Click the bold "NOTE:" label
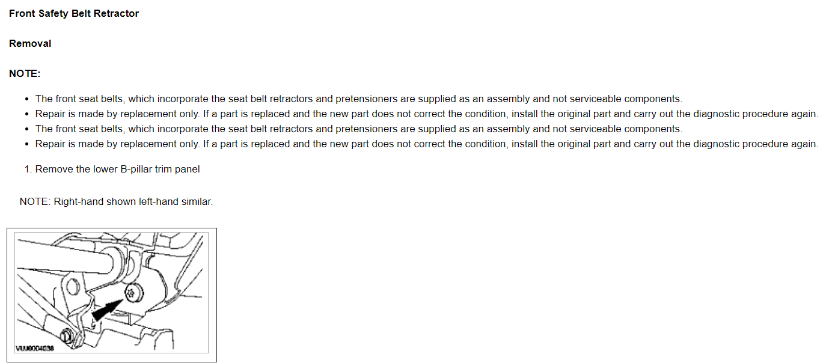This screenshot has width=832, height=363. 25,73
